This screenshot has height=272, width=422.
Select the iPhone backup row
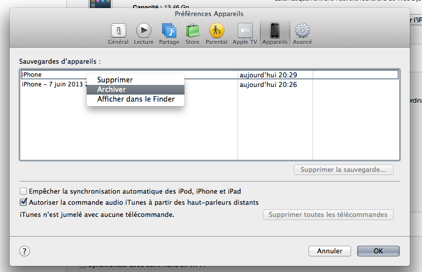click(51, 75)
